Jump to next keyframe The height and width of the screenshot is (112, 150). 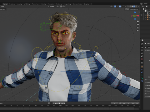click(62, 103)
